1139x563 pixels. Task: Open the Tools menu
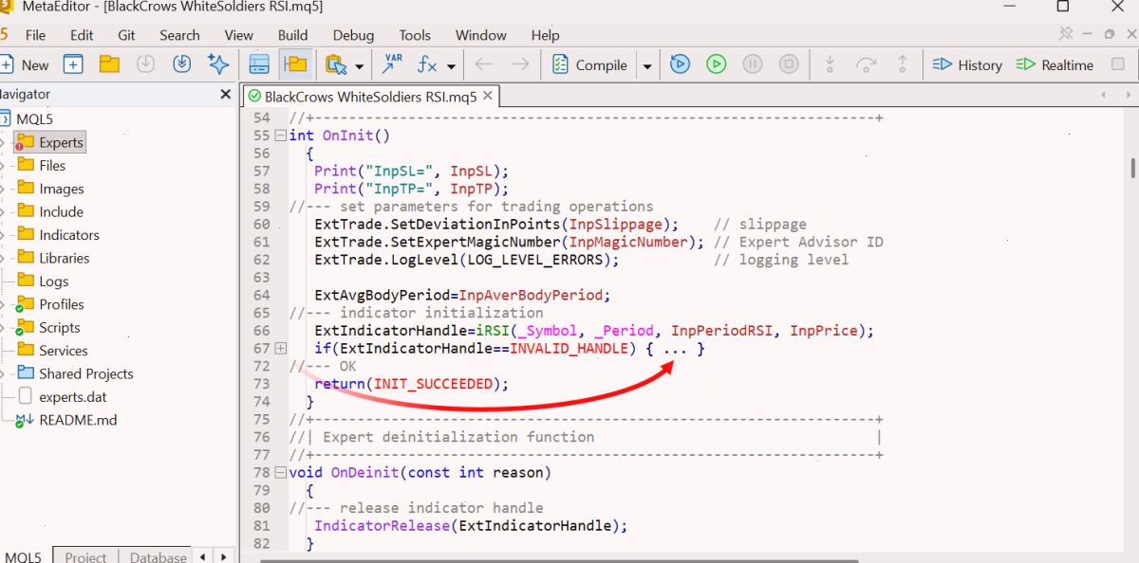point(415,35)
